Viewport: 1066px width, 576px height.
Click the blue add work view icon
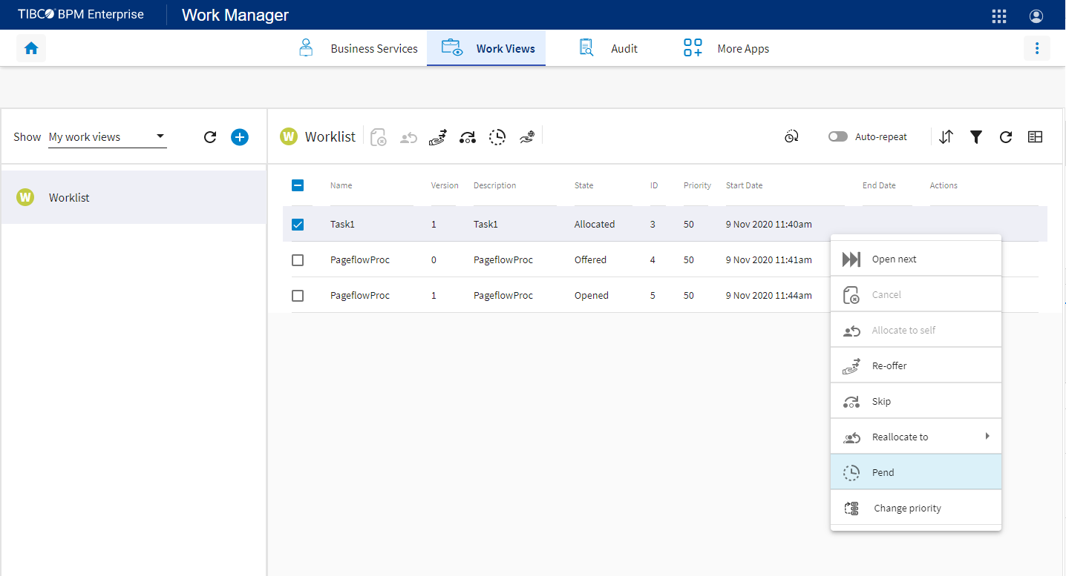click(x=239, y=137)
